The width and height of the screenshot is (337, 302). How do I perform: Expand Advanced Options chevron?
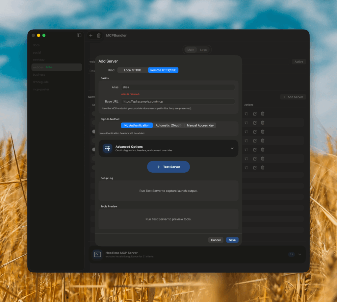tap(232, 148)
